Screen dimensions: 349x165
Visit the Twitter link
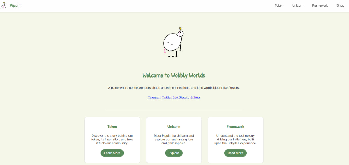(167, 97)
